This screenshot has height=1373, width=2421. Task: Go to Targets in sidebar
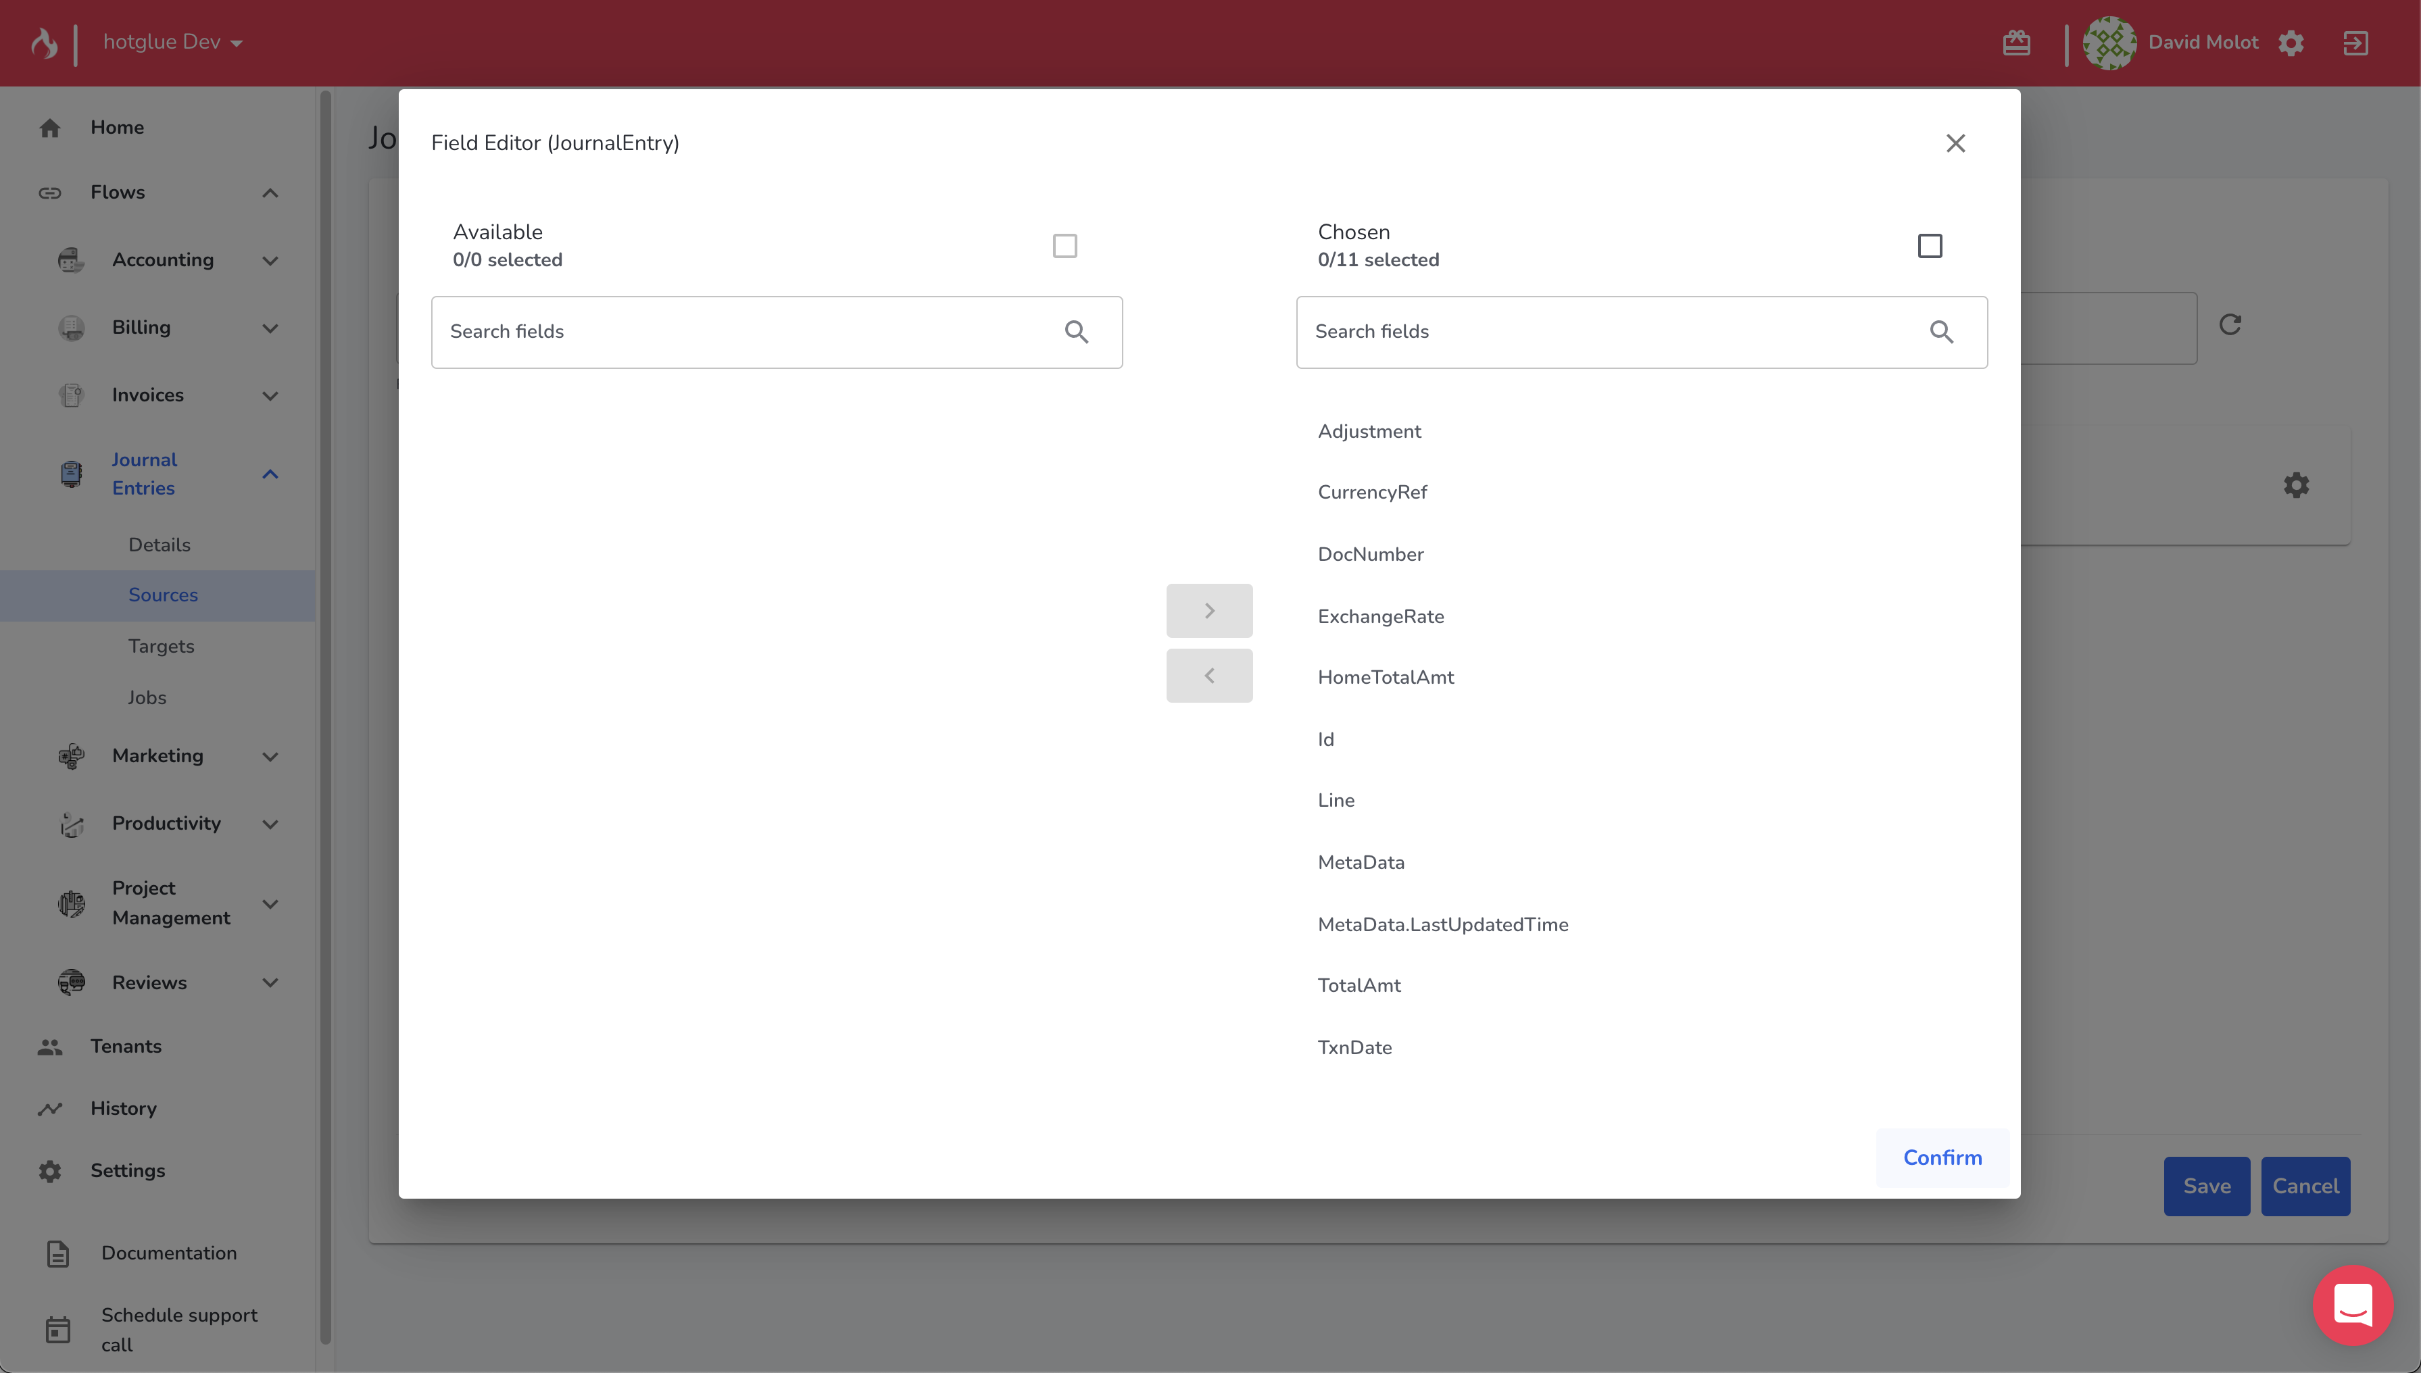click(x=162, y=646)
